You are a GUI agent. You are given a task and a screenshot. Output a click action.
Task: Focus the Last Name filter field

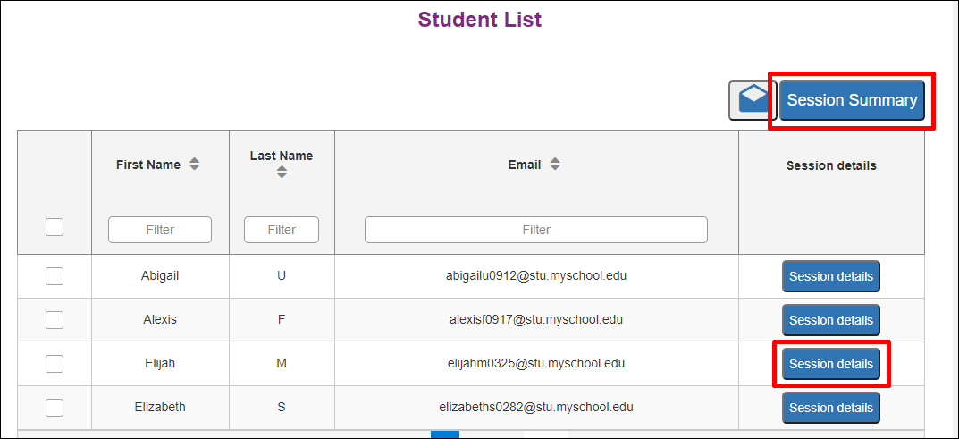click(x=282, y=230)
